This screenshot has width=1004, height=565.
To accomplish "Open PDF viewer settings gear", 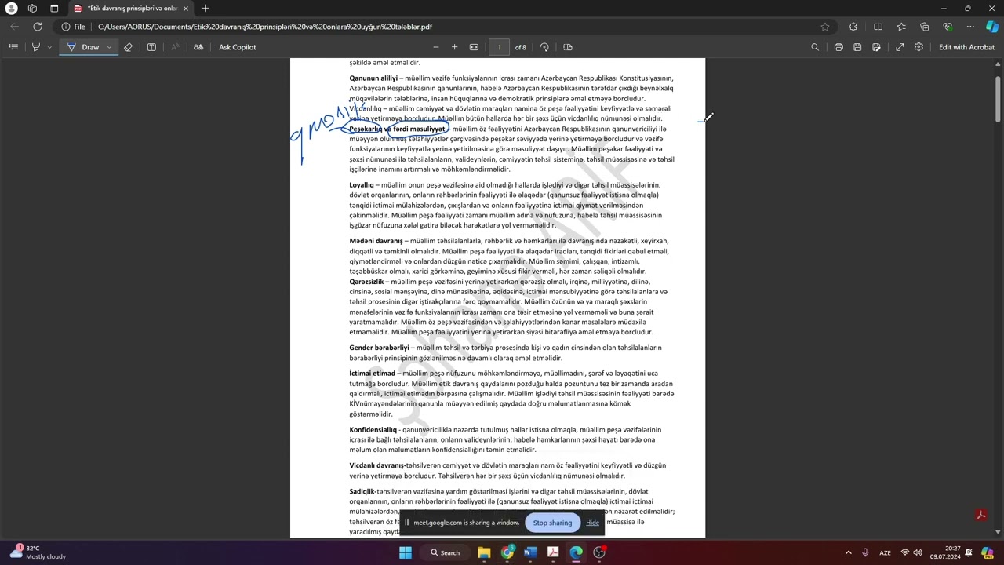I will point(919,47).
